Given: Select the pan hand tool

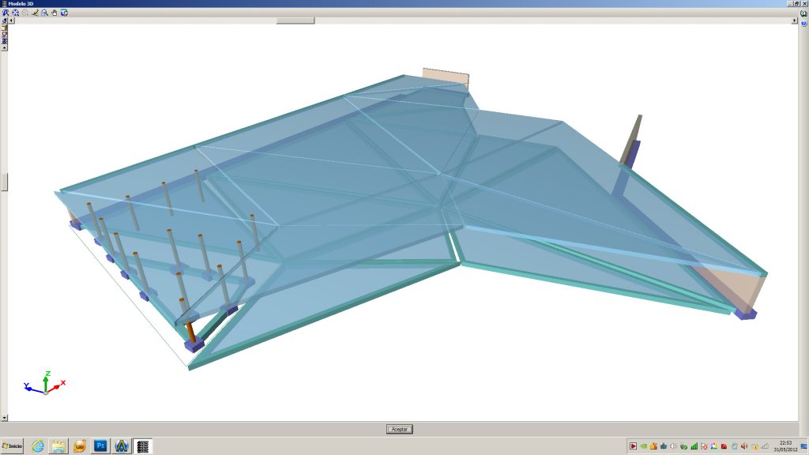Looking at the screenshot, I should click(x=54, y=13).
